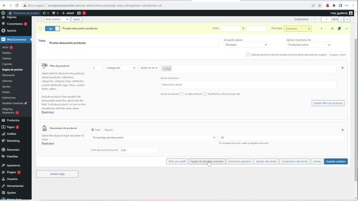Open the Chrome three-dot menu

tap(353, 6)
